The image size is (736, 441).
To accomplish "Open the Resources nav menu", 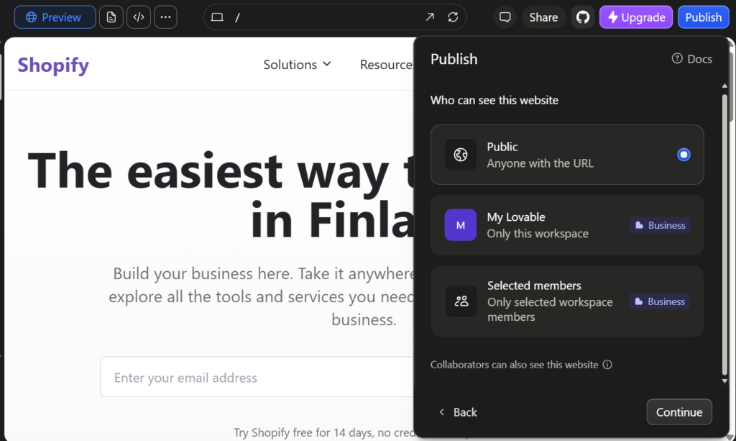I will pos(386,64).
